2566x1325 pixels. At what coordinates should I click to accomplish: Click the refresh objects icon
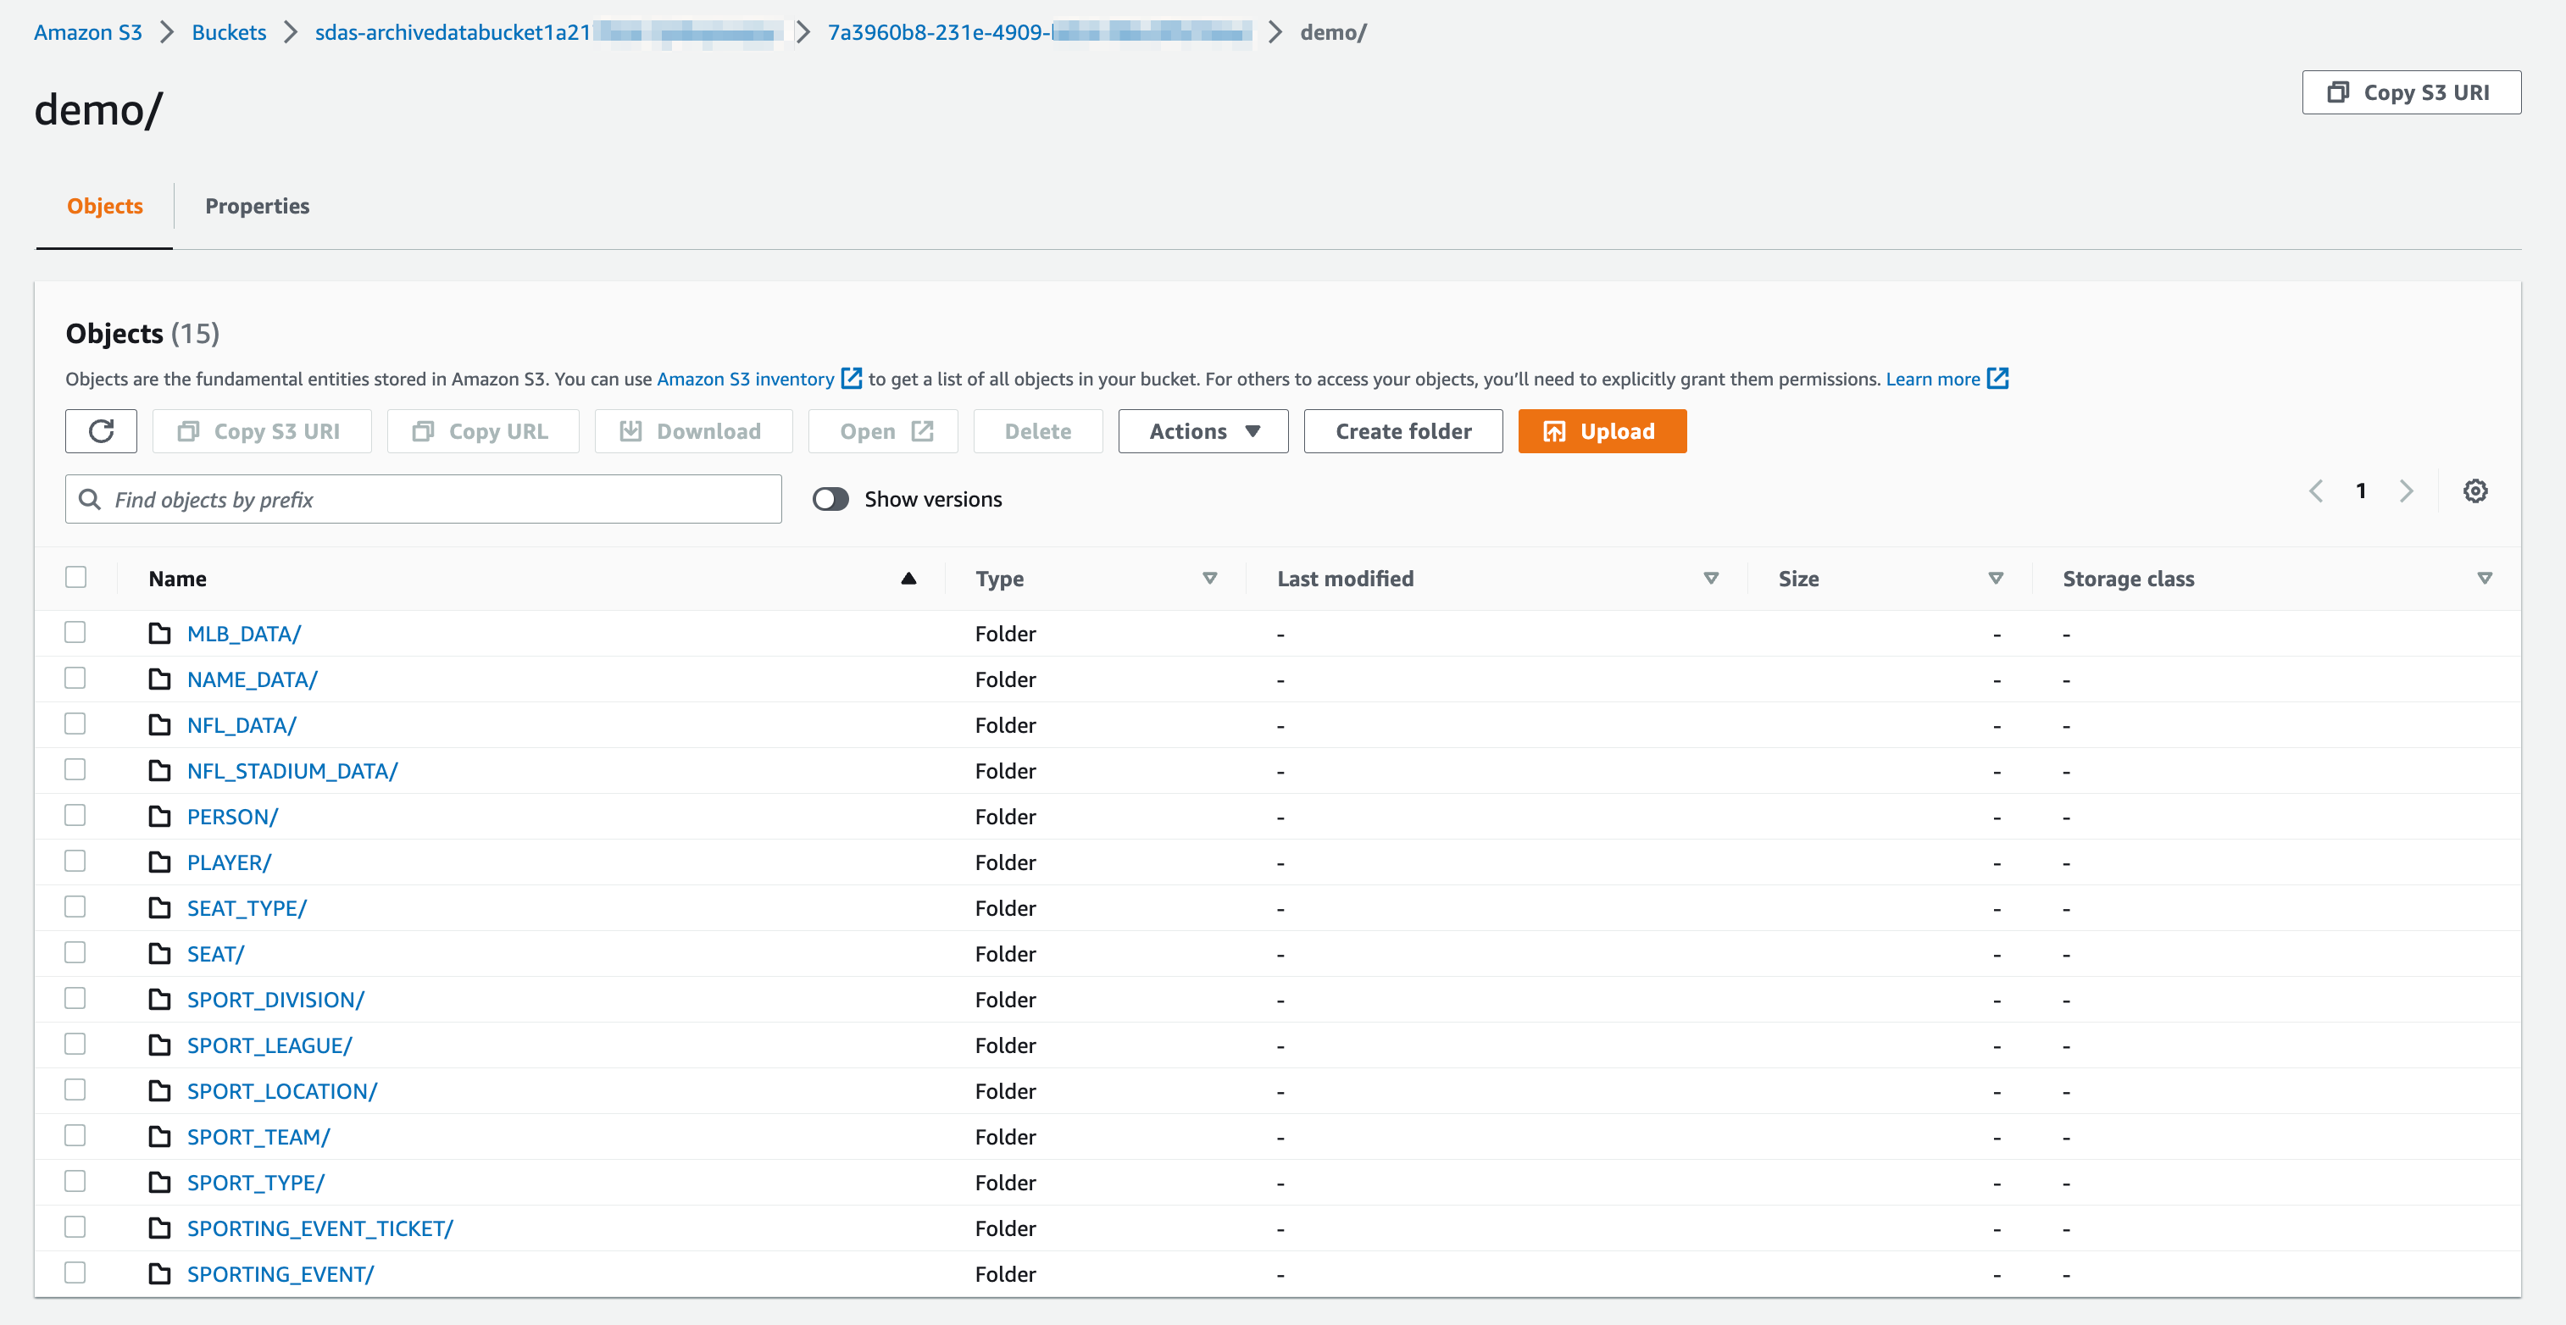(100, 431)
